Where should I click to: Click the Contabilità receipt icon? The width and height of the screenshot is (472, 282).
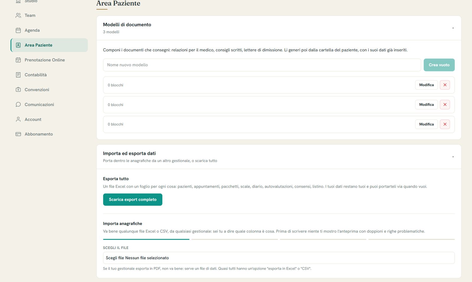tap(18, 75)
